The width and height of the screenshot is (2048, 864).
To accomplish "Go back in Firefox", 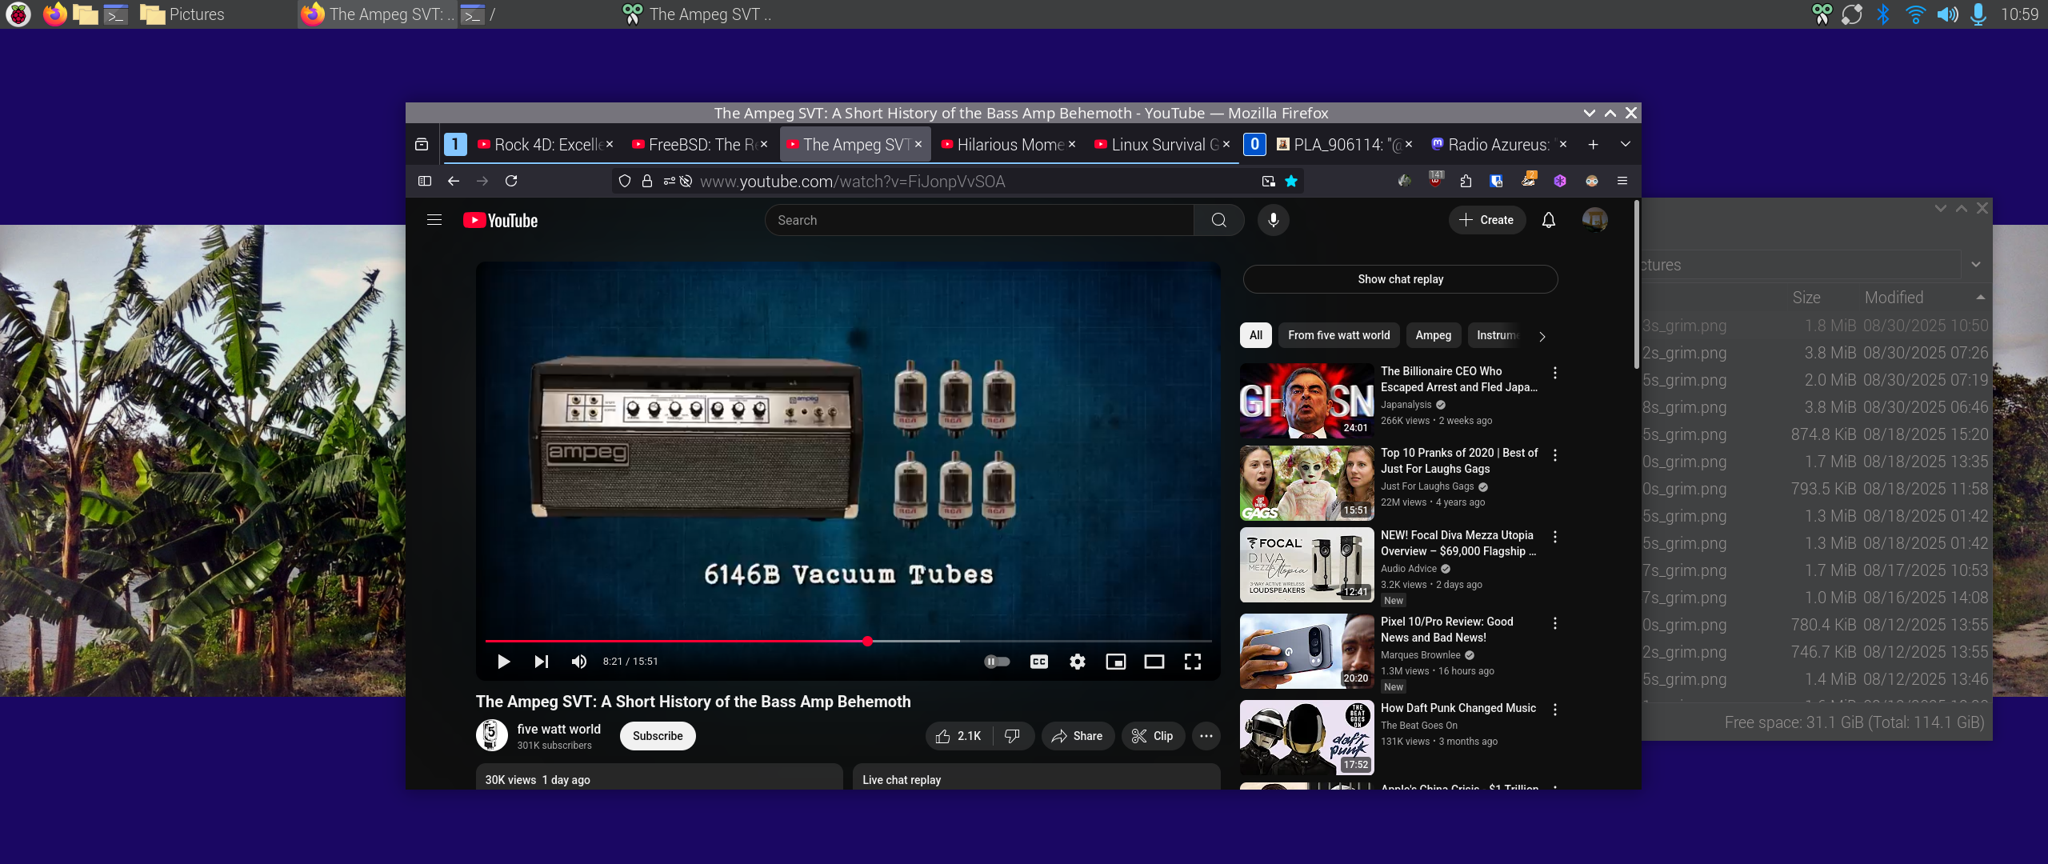I will (x=454, y=182).
